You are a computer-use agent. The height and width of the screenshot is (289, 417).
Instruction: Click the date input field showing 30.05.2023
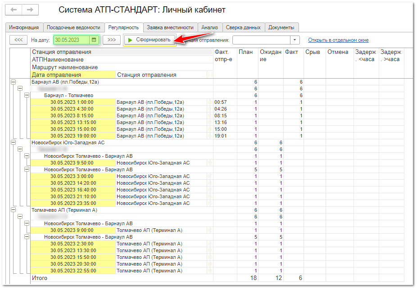(71, 40)
